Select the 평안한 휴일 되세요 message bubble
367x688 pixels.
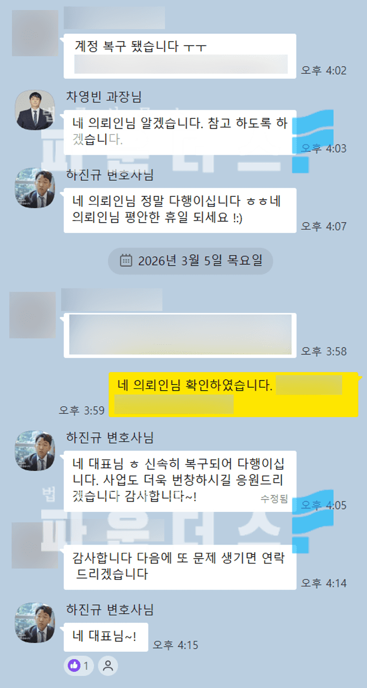(x=180, y=210)
